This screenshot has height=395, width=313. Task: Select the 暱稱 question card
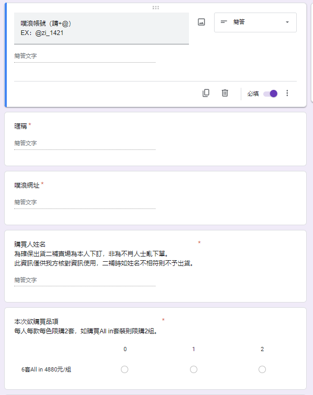(x=155, y=139)
